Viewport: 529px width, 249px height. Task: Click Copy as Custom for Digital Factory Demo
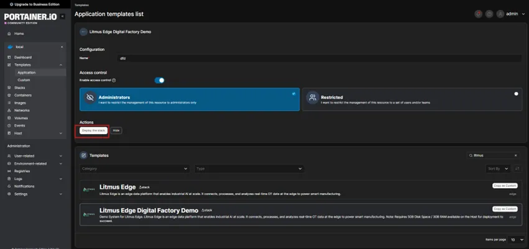tap(505, 209)
